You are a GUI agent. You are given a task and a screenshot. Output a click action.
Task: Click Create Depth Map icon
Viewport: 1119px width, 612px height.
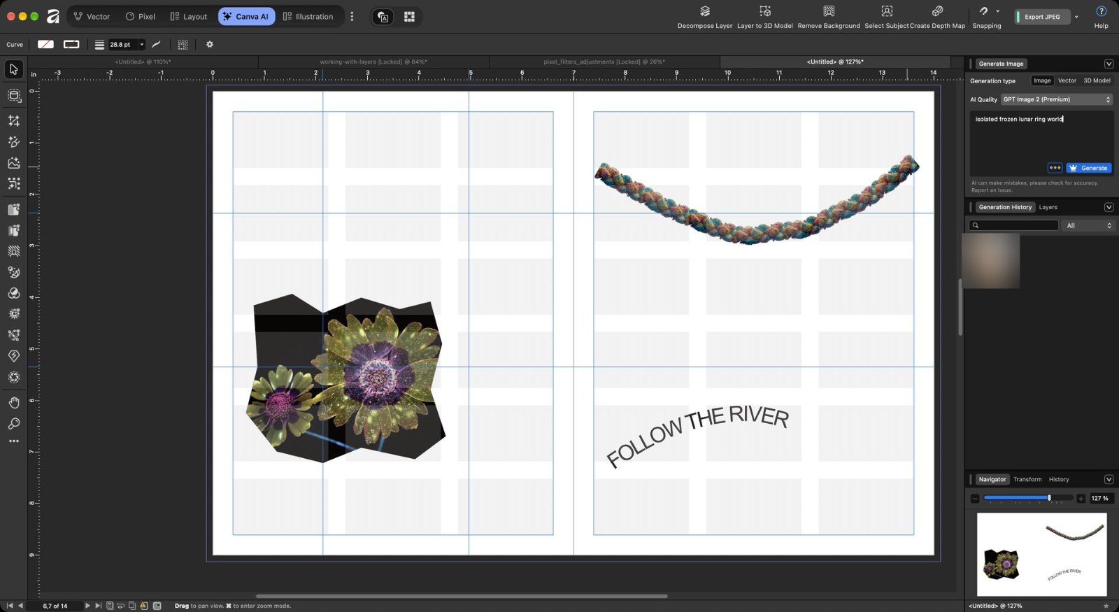tap(937, 11)
